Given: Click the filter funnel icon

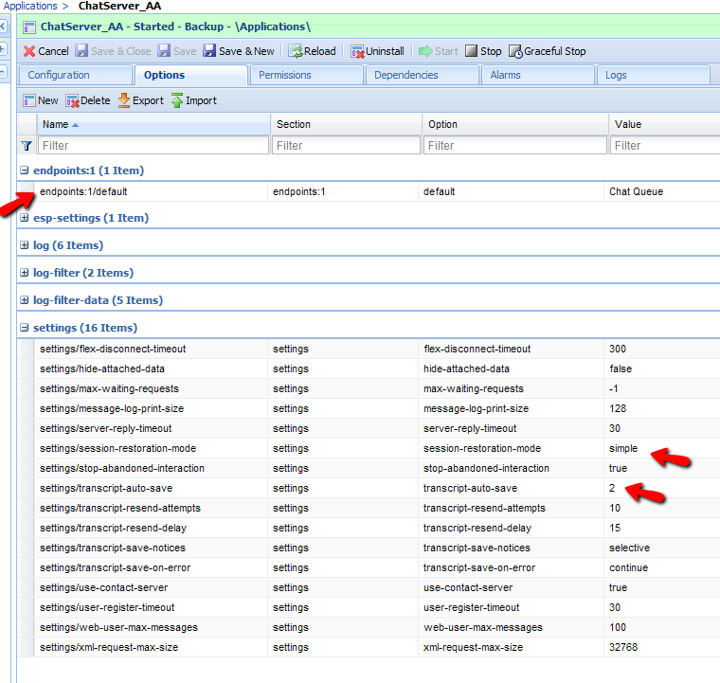Looking at the screenshot, I should [27, 146].
